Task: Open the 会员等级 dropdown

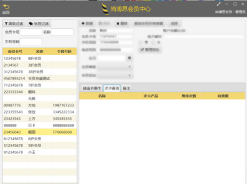Action: coord(115,67)
